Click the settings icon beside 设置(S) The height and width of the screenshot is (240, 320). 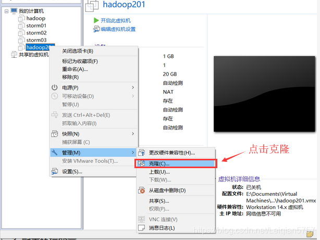[55, 171]
